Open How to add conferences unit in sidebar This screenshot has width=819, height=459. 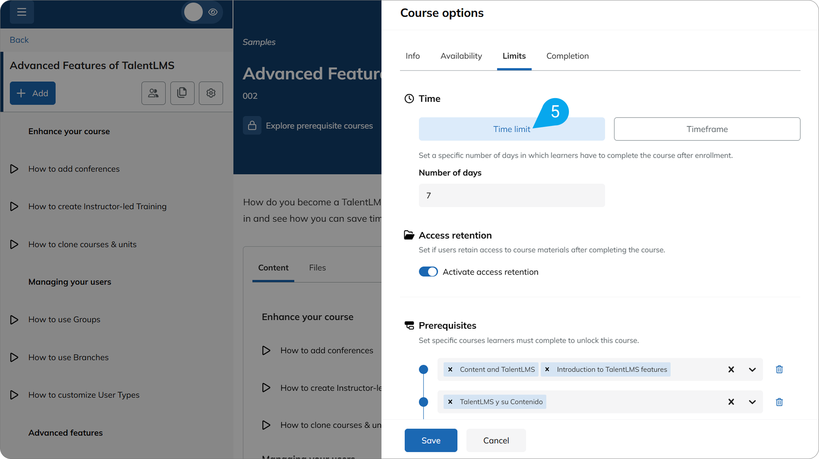click(x=74, y=169)
